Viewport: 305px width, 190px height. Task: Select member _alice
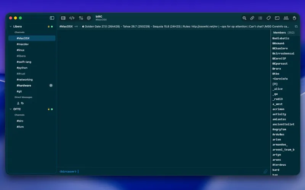tap(278, 89)
